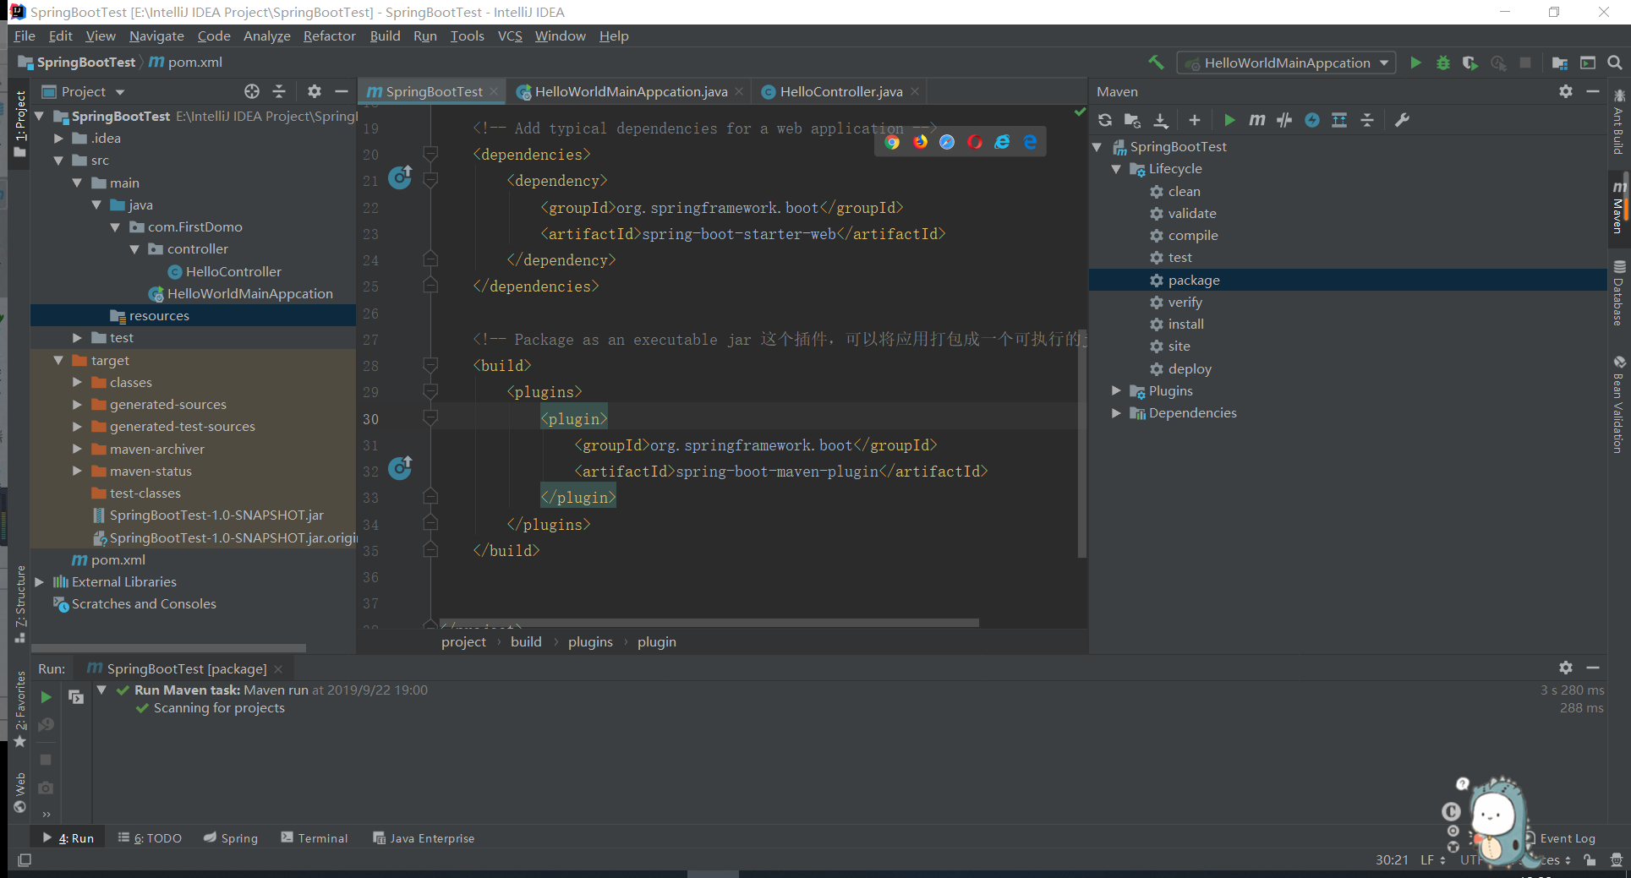Open SpringBootTest-1.0-SNAPSHOT.jar in project tree
Viewport: 1631px width, 878px height.
coord(216,515)
